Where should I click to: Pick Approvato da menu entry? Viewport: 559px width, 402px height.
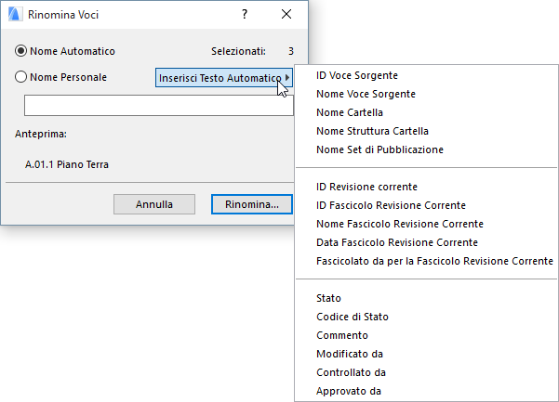coord(349,391)
